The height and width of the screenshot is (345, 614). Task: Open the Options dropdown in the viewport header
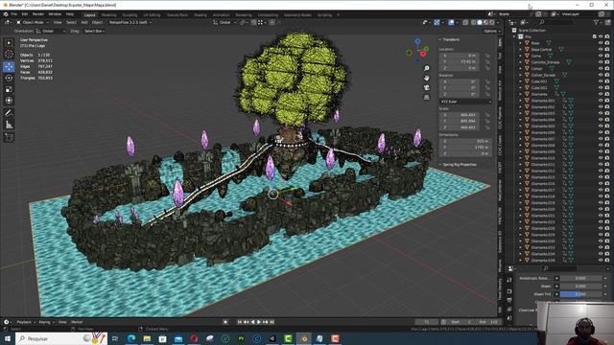point(491,31)
